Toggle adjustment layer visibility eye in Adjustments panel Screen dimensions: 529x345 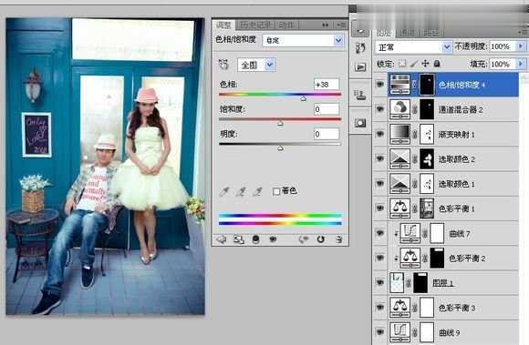(x=273, y=239)
